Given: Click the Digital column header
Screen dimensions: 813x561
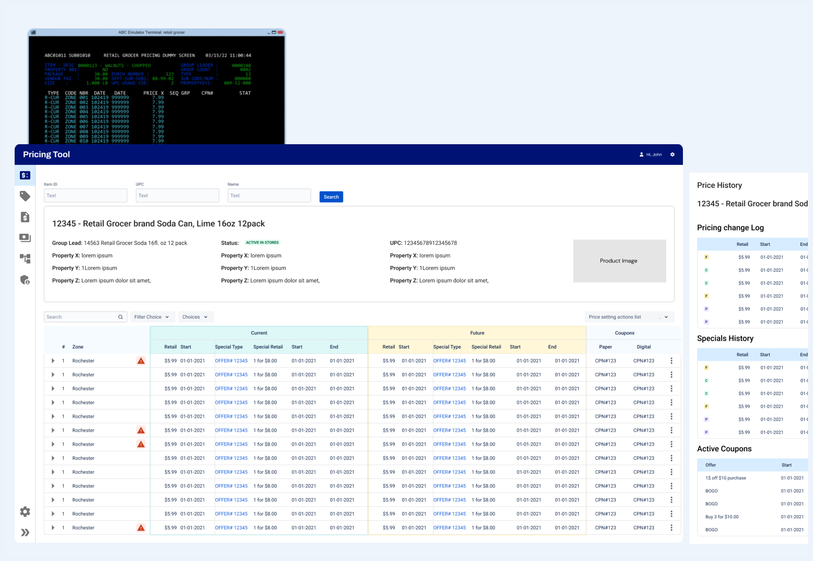Looking at the screenshot, I should tap(643, 347).
